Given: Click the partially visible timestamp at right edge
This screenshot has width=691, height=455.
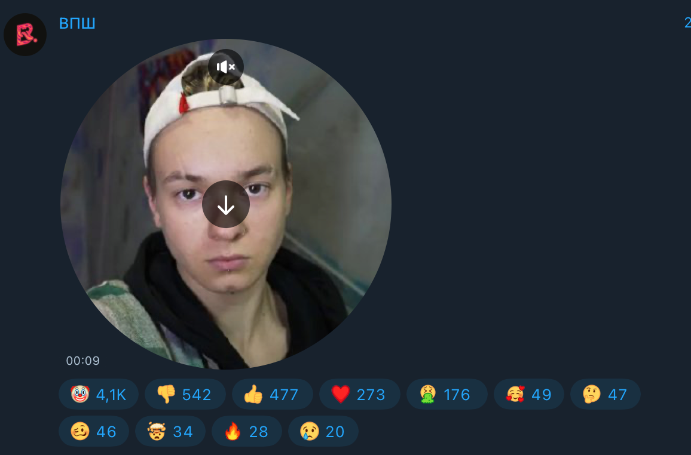Looking at the screenshot, I should click(687, 23).
